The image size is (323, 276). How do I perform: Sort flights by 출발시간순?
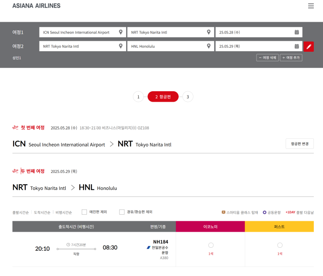click(20, 213)
